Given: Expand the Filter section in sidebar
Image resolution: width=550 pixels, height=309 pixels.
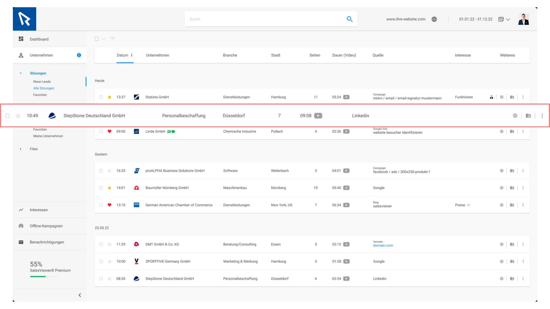Looking at the screenshot, I should pos(21,149).
